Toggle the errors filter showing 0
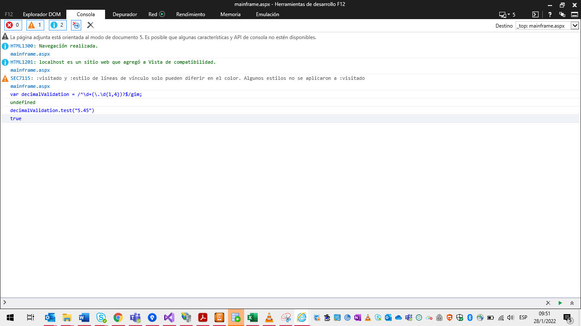Viewport: 581px width, 326px height. (x=13, y=25)
